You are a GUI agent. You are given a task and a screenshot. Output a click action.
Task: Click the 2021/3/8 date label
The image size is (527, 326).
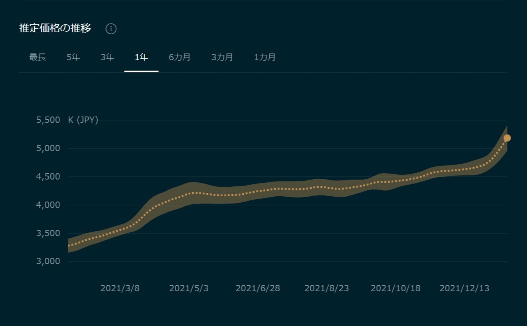[120, 288]
